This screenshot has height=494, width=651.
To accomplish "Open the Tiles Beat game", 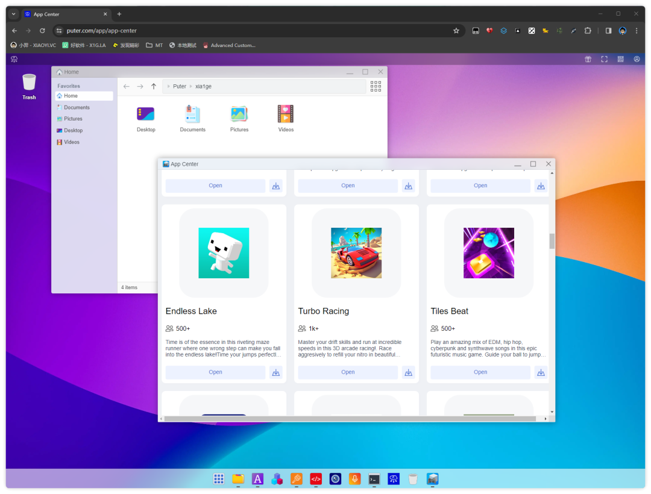I will [x=480, y=372].
